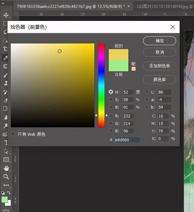This screenshot has height=212, width=194.
Task: Select the Eyedropper tool
Action: pyautogui.click(x=5, y=58)
